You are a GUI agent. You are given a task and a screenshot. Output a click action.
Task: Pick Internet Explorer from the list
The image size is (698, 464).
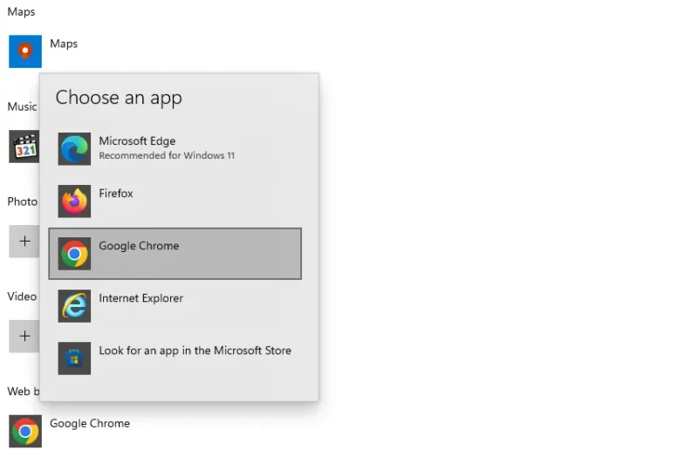coord(175,306)
